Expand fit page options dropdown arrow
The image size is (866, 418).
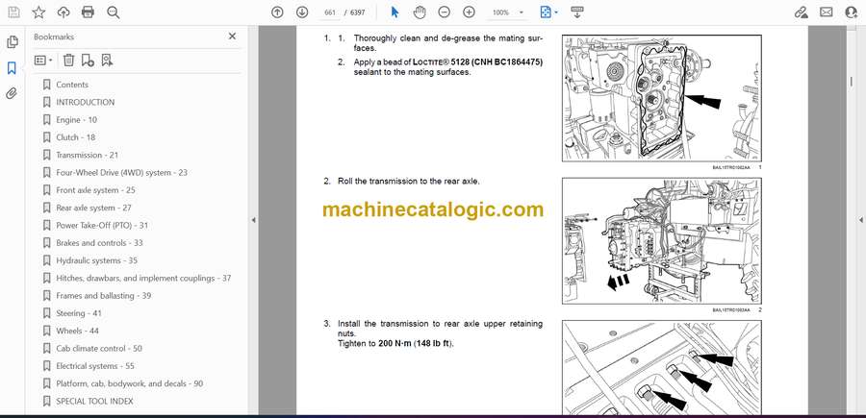pyautogui.click(x=556, y=12)
